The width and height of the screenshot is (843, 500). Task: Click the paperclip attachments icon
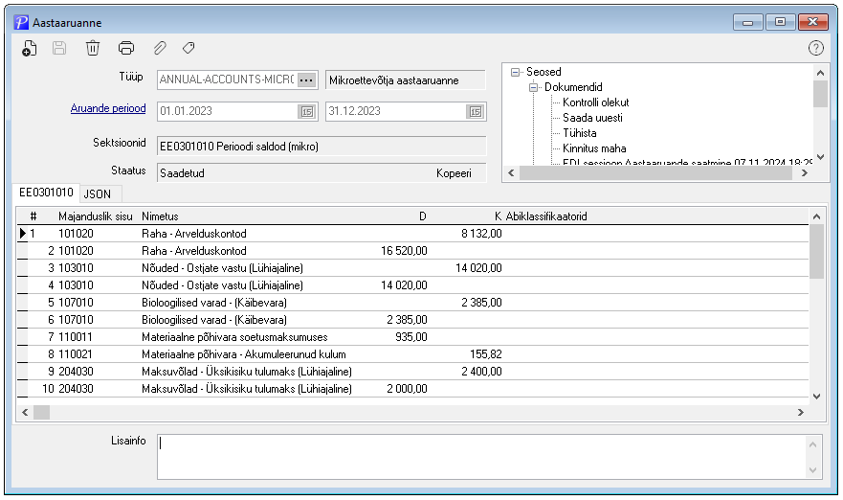point(160,48)
